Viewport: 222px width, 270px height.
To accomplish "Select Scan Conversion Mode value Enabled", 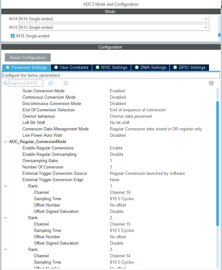I will point(117,91).
